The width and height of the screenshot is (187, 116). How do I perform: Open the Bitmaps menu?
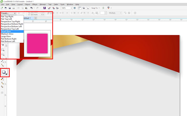[x=43, y=4]
